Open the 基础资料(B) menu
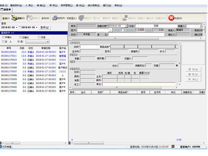208x156 pixels. coord(16,6)
